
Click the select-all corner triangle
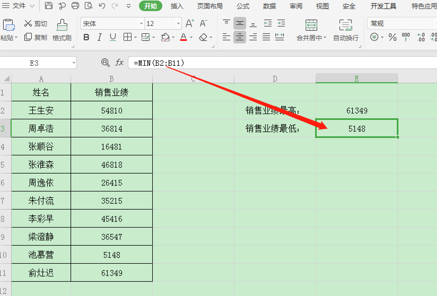pos(6,79)
